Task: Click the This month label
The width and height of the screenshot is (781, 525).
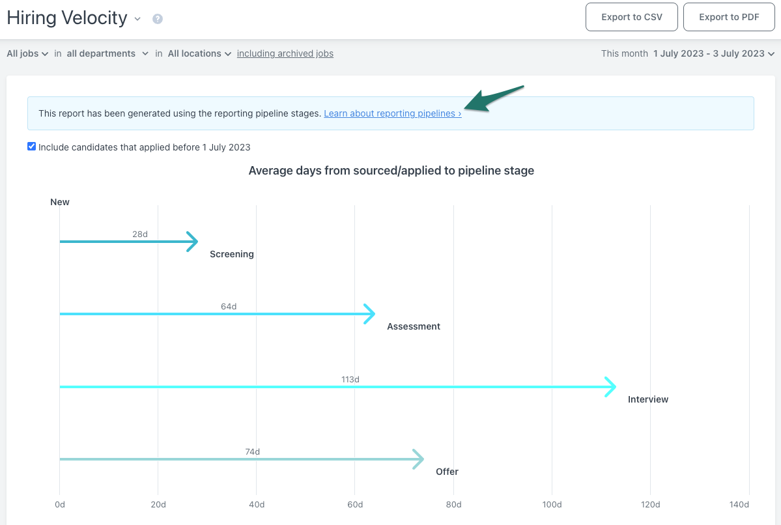Action: (624, 53)
